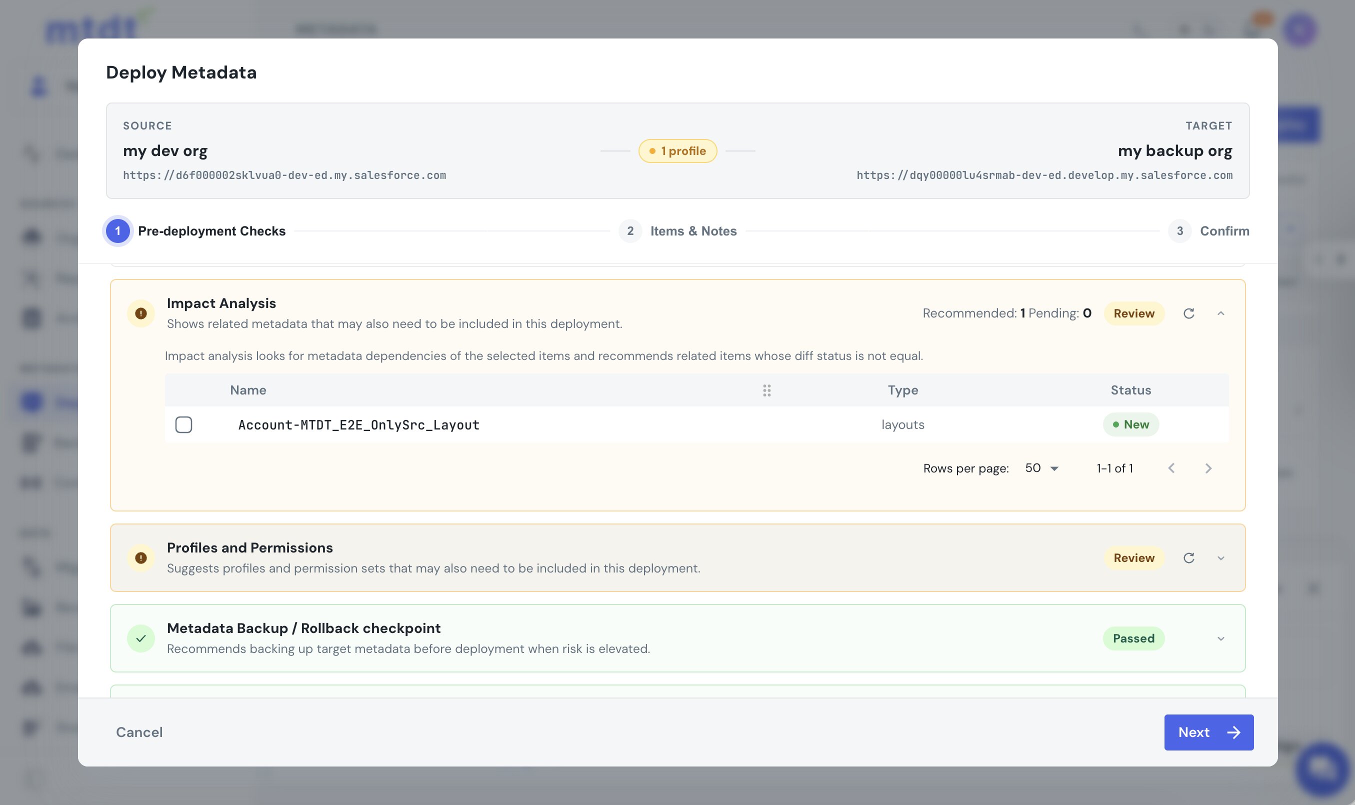This screenshot has height=805, width=1355.
Task: Click the Status column header
Action: tap(1130, 390)
